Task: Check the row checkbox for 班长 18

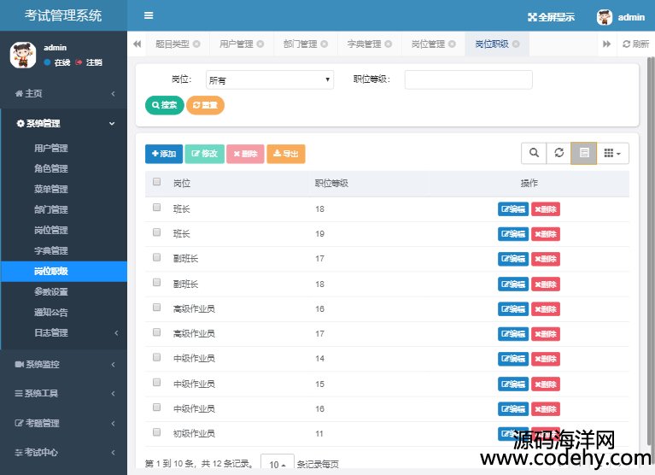Action: point(156,208)
